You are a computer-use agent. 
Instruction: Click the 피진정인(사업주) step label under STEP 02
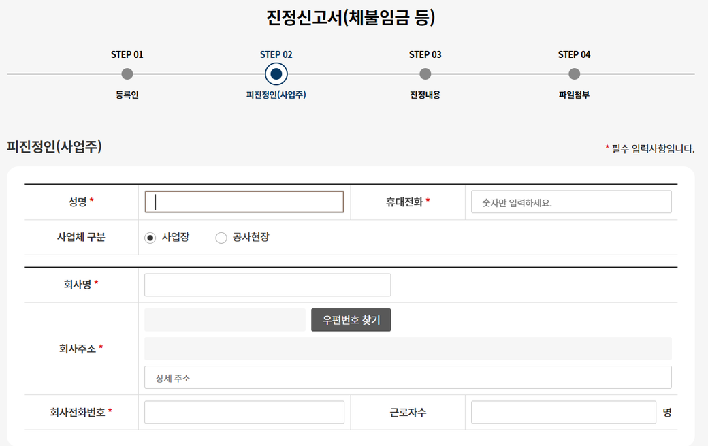click(276, 95)
